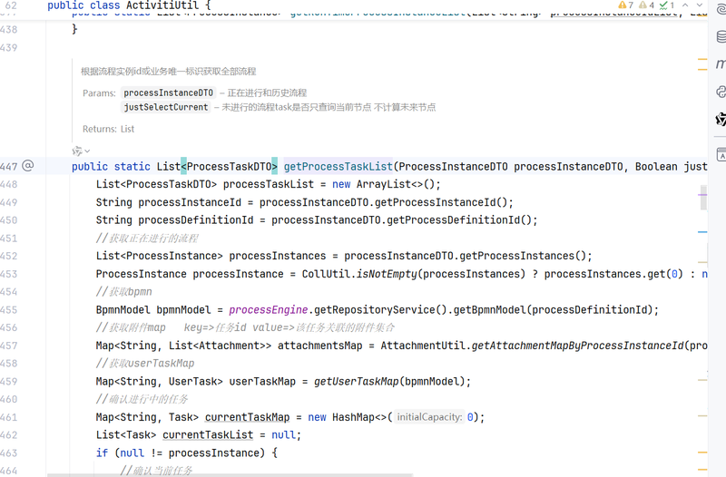This screenshot has height=477, width=726.
Task: Open the translation panel sidebar icon
Action: [721, 154]
